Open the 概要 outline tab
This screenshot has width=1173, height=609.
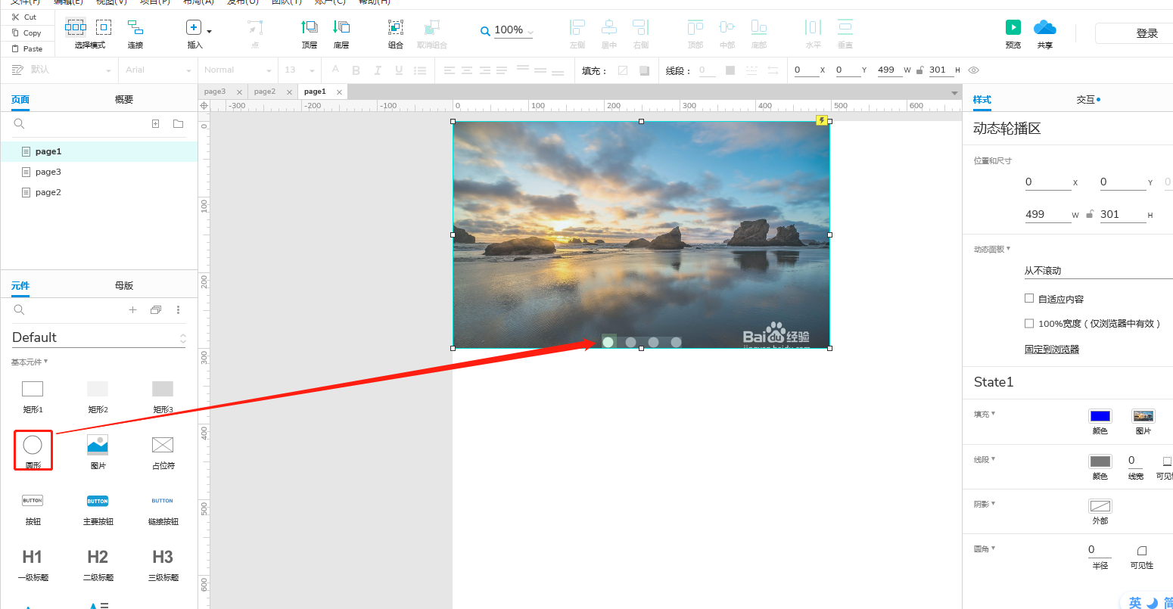pyautogui.click(x=124, y=99)
